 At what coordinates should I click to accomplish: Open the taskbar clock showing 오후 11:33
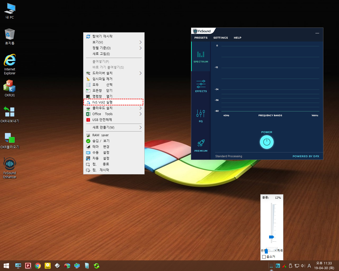tap(324, 266)
